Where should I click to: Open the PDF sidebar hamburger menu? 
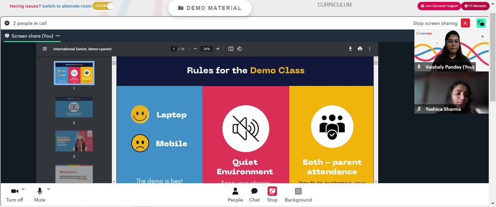tap(45, 49)
